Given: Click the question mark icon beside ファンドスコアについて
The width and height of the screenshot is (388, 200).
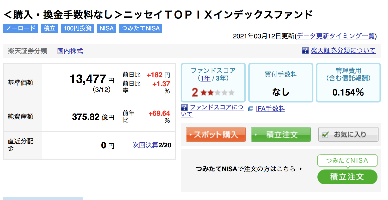Looking at the screenshot, I should click(184, 107).
